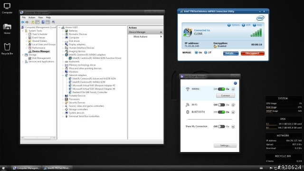Screen dimensions: 304x171
Task: Expand the Share My Connection chevron
Action: point(233,127)
